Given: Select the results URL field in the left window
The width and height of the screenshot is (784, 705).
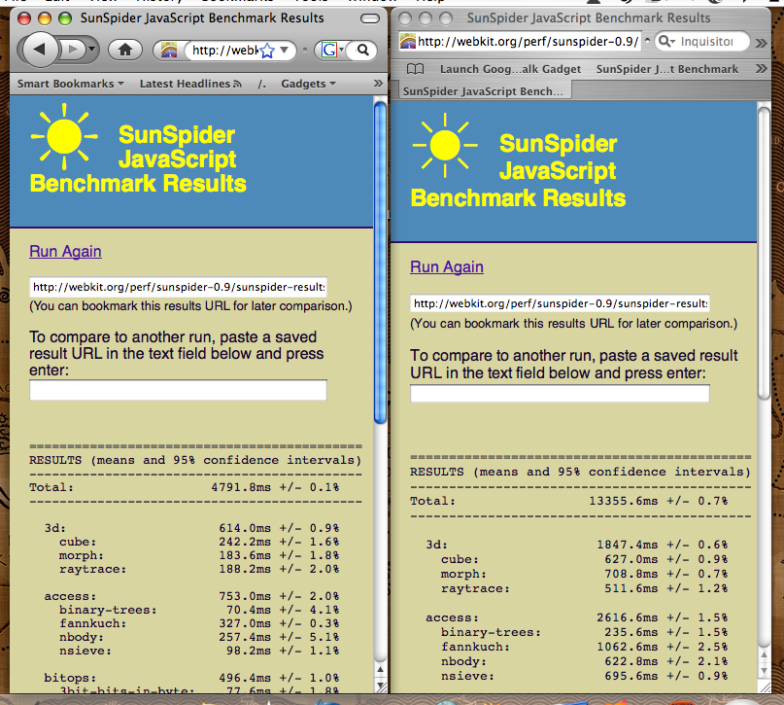Looking at the screenshot, I should click(x=178, y=287).
